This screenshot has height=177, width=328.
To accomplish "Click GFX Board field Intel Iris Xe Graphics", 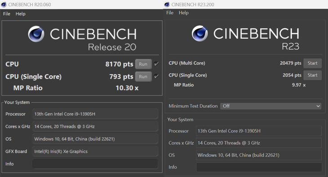I will coord(95,151).
